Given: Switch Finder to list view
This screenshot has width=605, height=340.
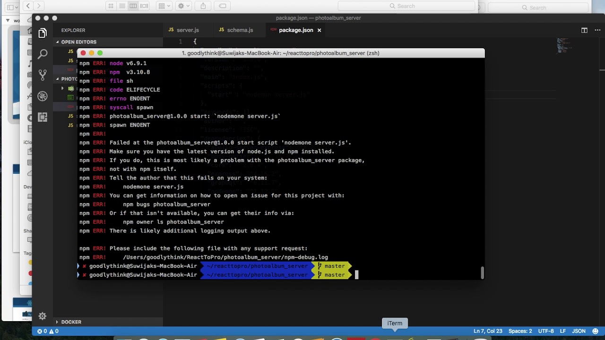Looking at the screenshot, I should pyautogui.click(x=122, y=6).
